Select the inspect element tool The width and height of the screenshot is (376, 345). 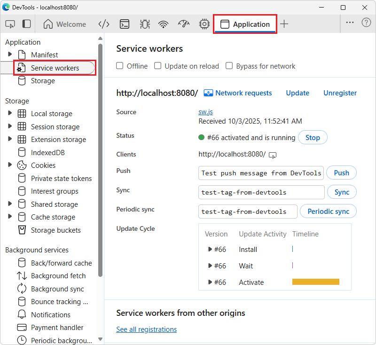point(10,24)
